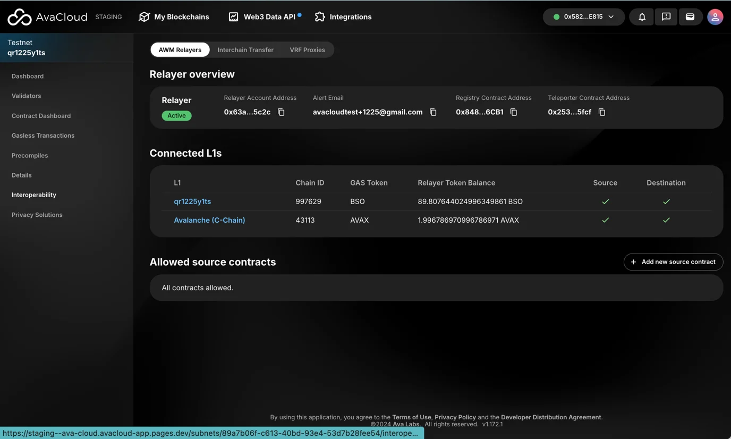Click Add new source contract button
The image size is (731, 439).
(673, 262)
